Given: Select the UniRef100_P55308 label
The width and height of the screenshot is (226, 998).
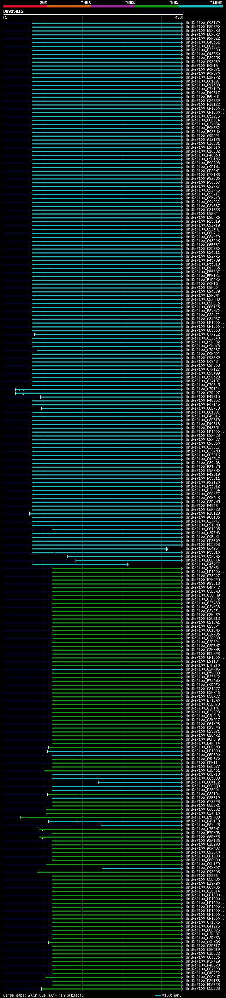Looking at the screenshot, I should coord(203,545).
